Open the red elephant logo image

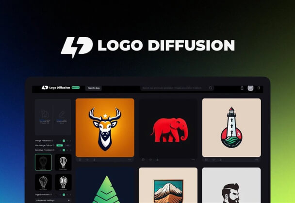168,128
